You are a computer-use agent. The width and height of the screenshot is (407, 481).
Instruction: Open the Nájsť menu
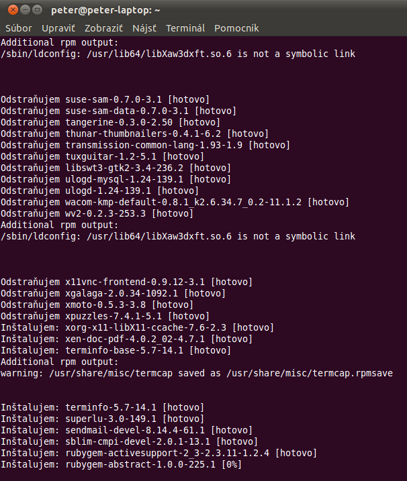pos(144,28)
